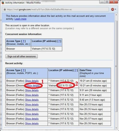Show details for the 8:40 am session
The height and width of the screenshot is (131, 119).
32,100
